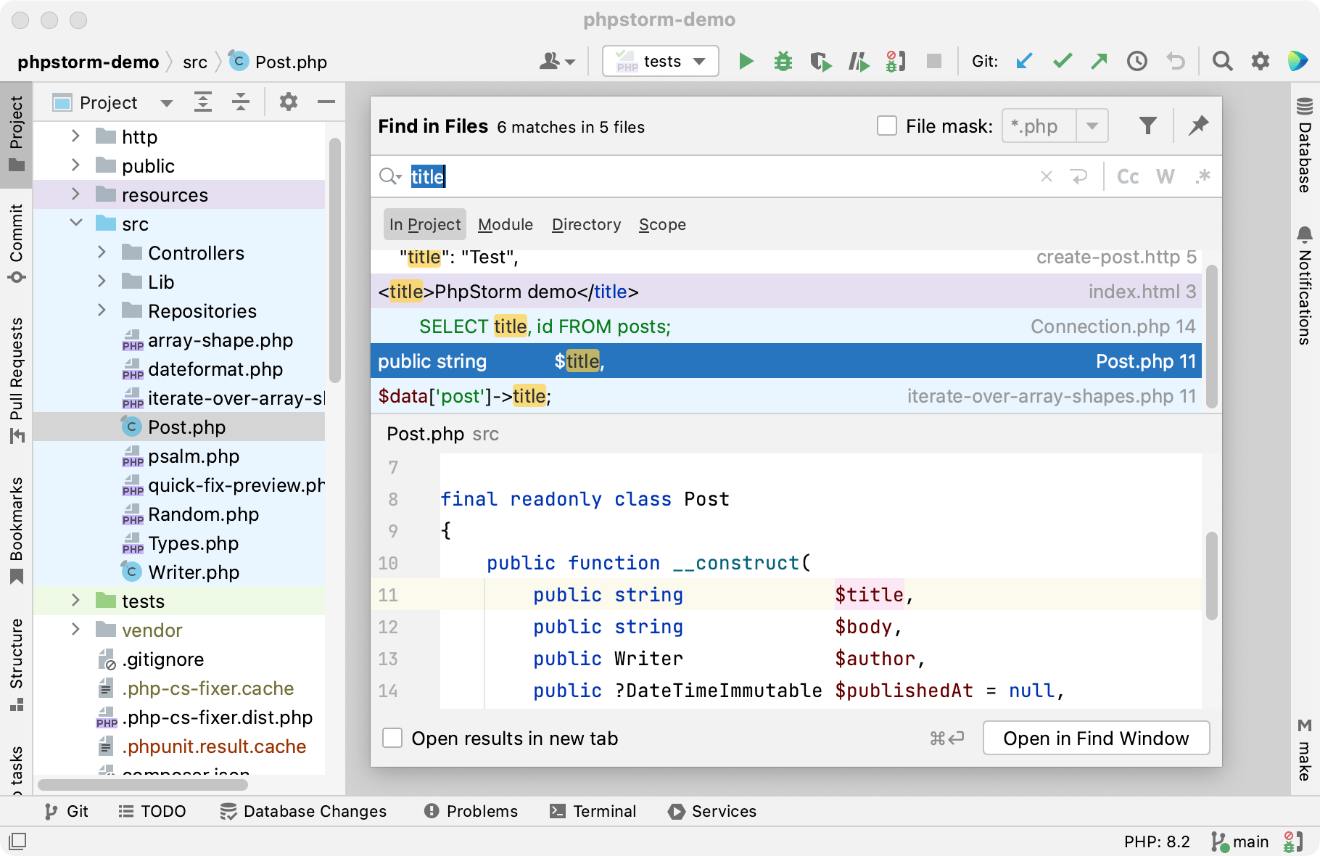Open Search Everywhere with the magnifier icon
This screenshot has width=1320, height=856.
click(1223, 61)
